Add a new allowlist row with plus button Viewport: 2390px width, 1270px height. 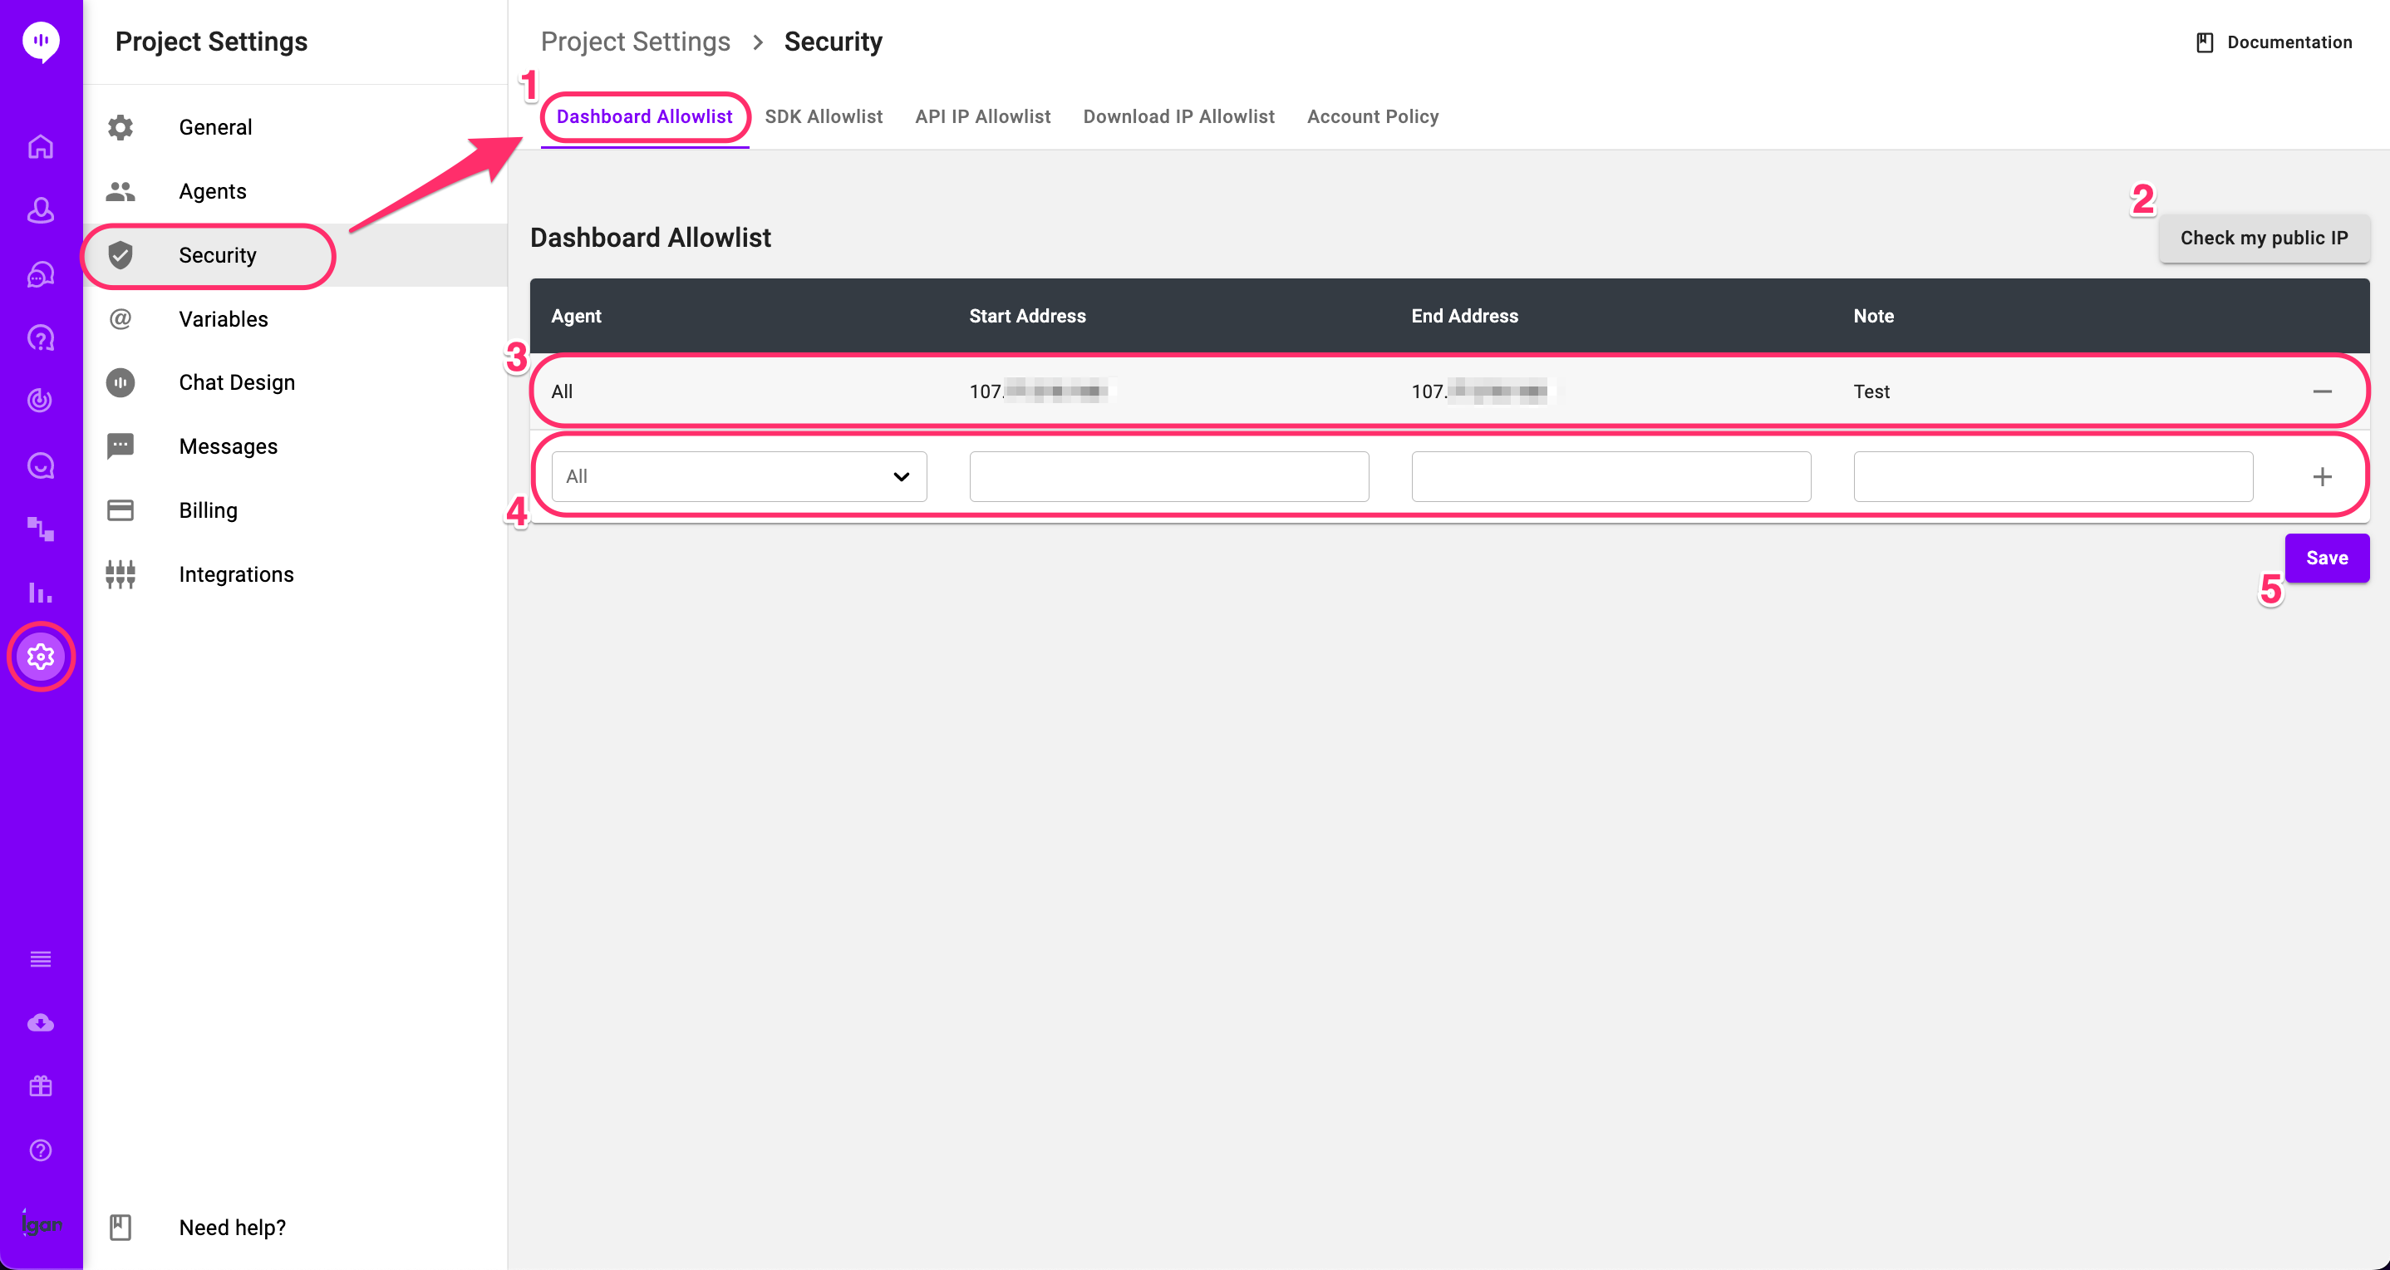pyautogui.click(x=2324, y=476)
